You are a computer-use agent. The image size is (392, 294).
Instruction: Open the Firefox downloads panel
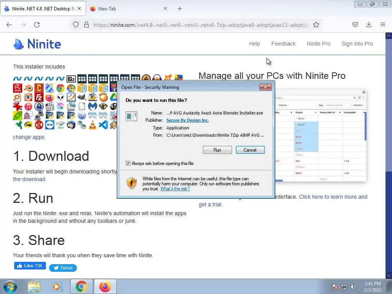click(x=369, y=24)
